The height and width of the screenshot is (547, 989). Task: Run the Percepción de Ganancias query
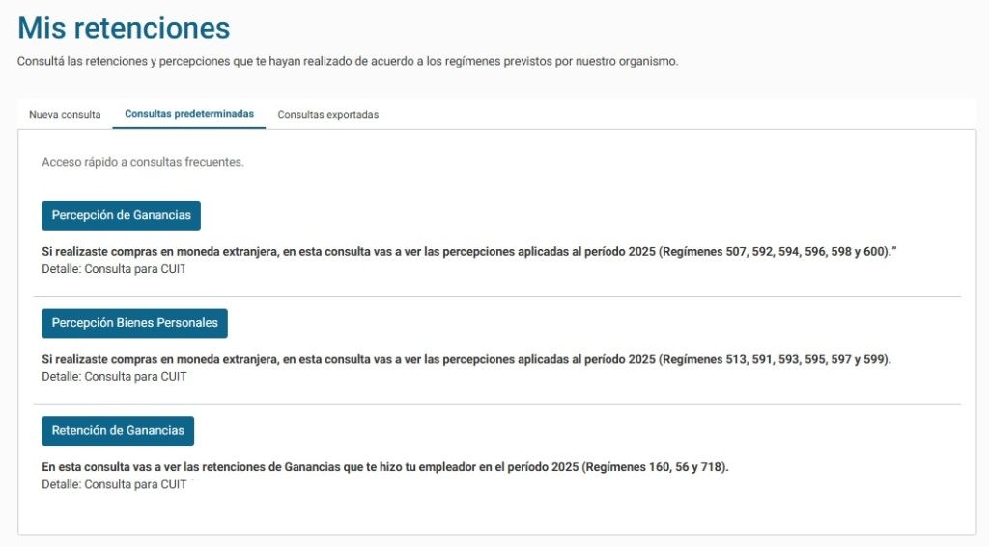121,215
